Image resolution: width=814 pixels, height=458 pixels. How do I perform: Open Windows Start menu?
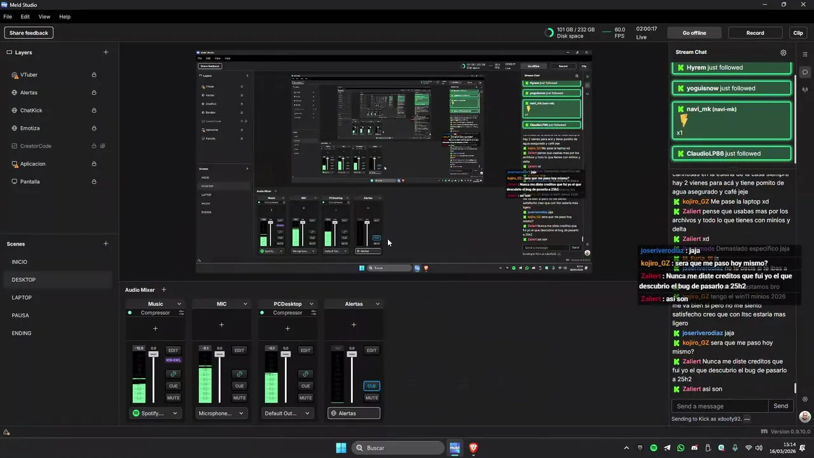pyautogui.click(x=341, y=448)
